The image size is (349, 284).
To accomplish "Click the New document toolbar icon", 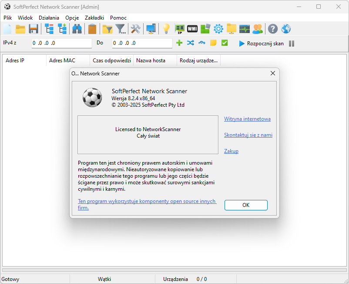I will click(7, 29).
